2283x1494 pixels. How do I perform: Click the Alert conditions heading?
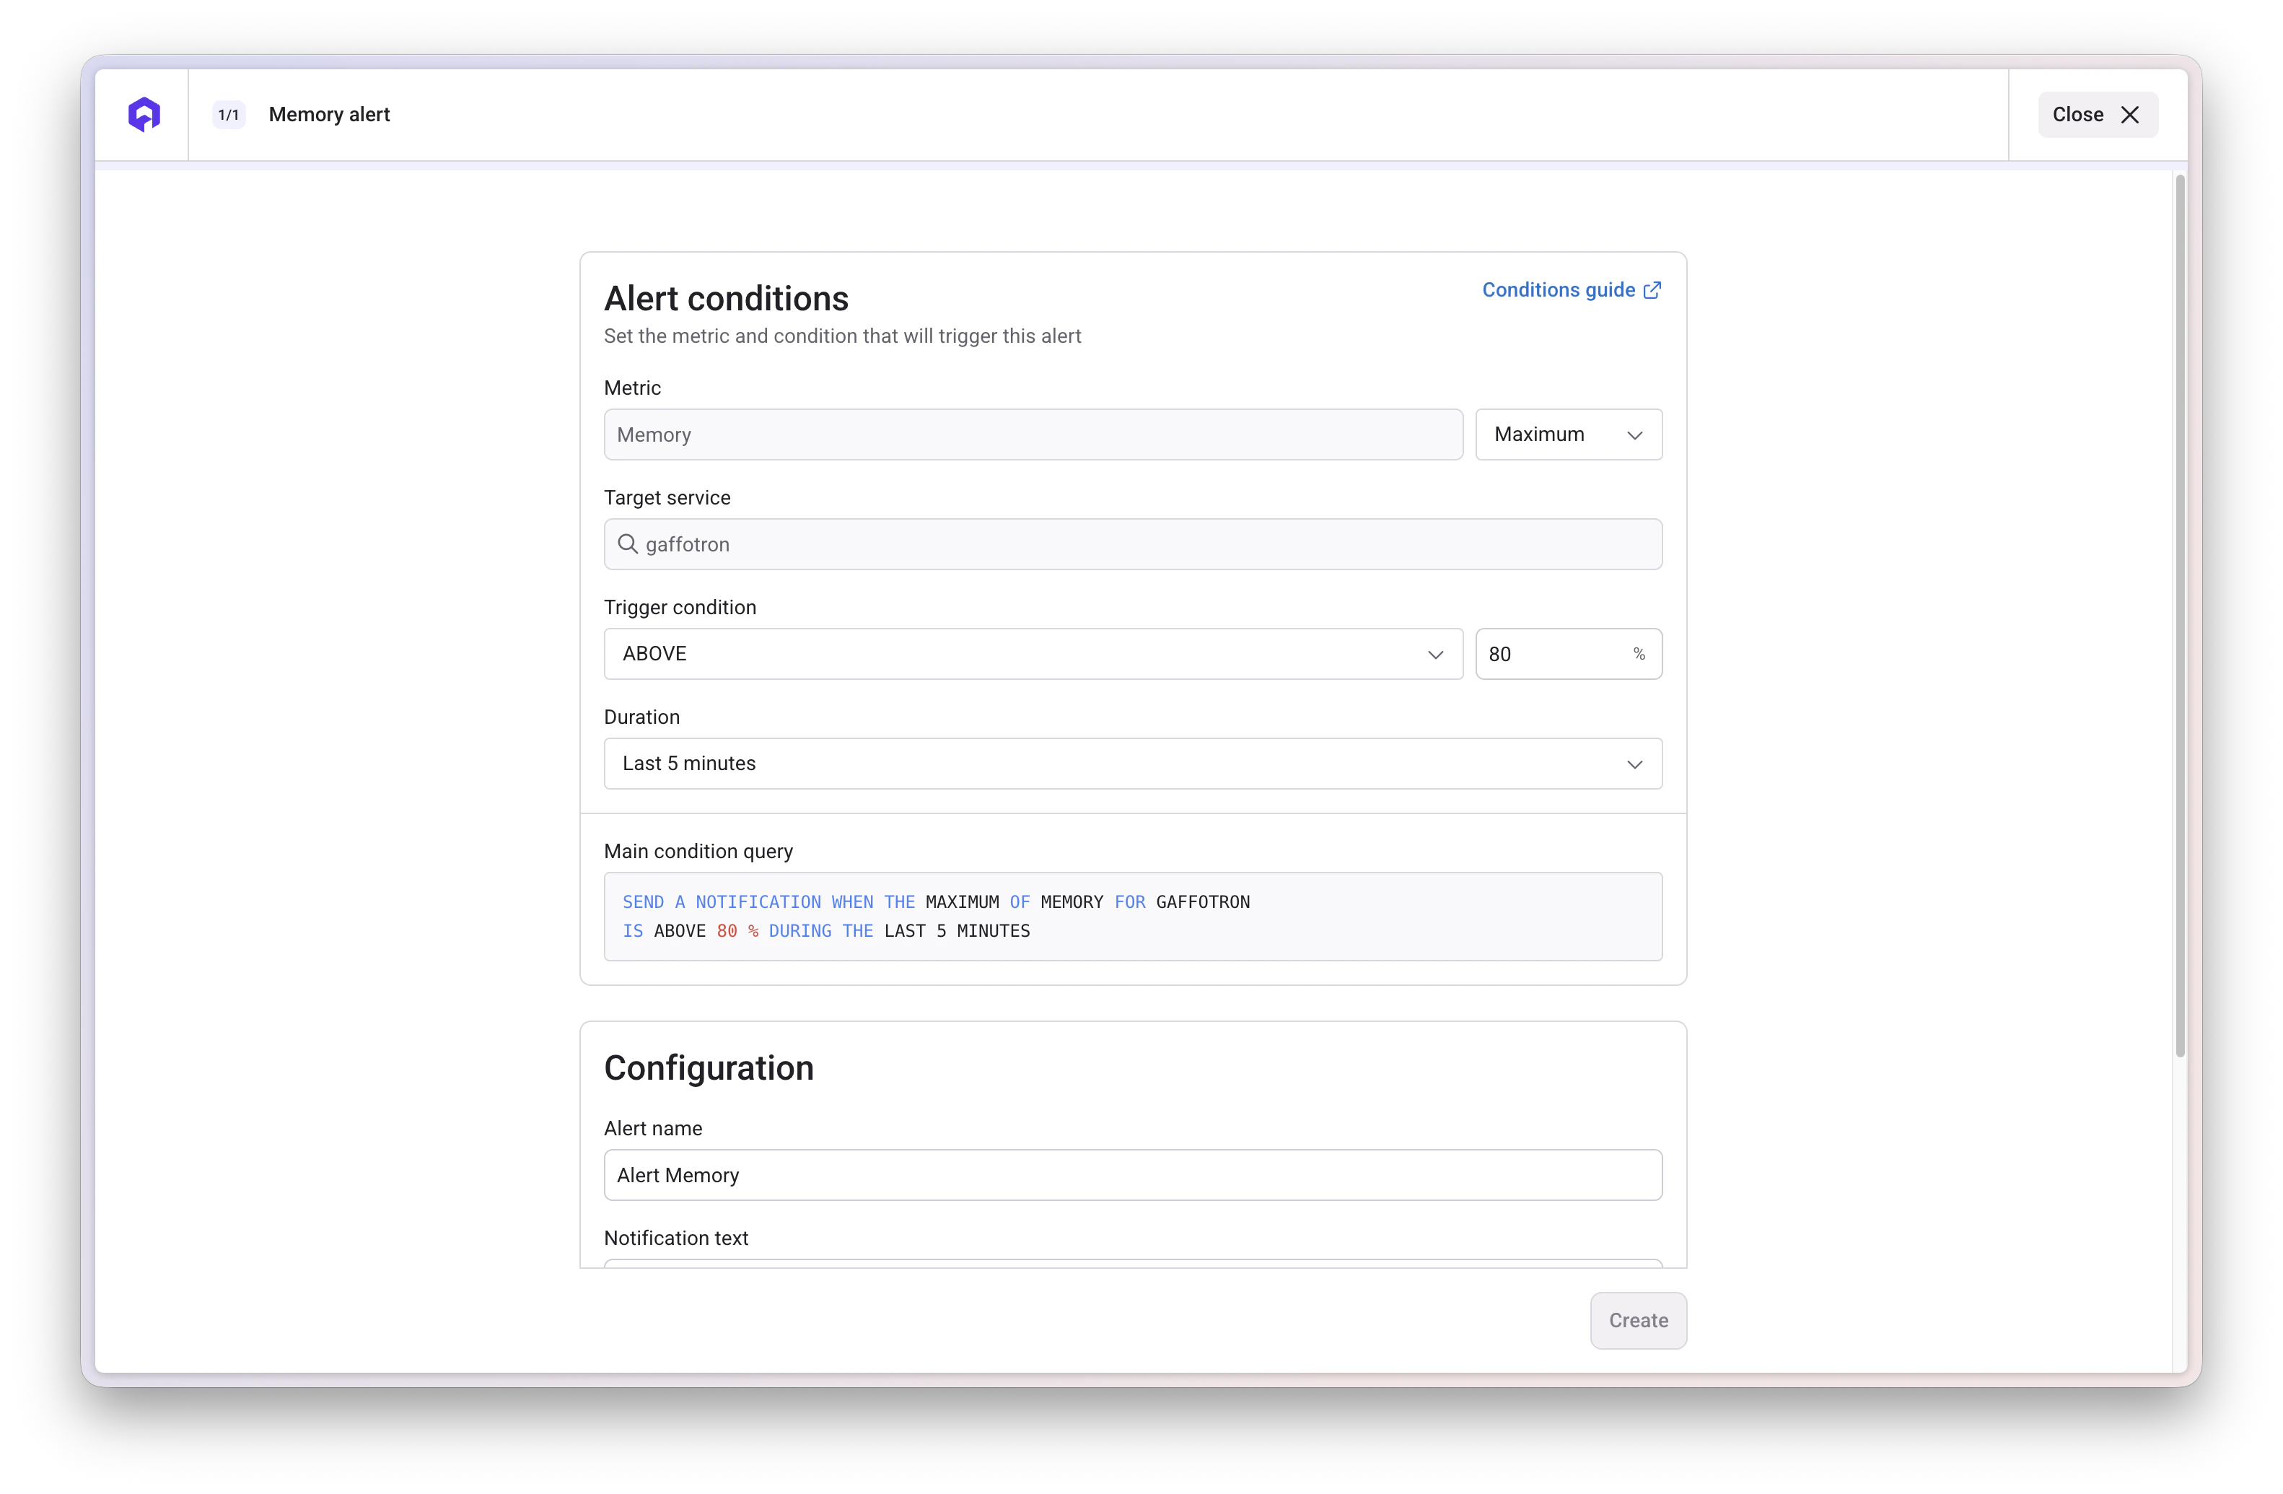click(726, 298)
